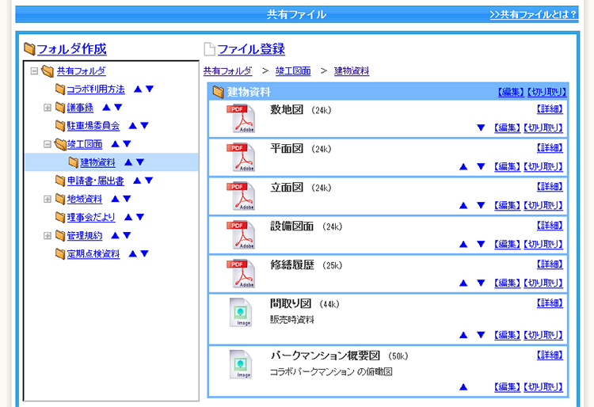Open ファイル登録 link
Viewport: 594px width, 407px height.
tap(251, 49)
